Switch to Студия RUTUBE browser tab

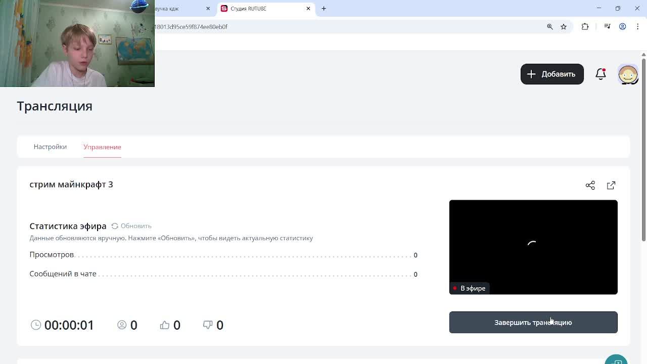[266, 9]
